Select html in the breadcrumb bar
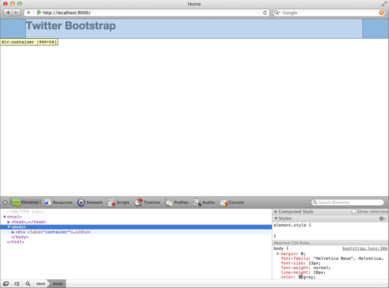 point(41,283)
